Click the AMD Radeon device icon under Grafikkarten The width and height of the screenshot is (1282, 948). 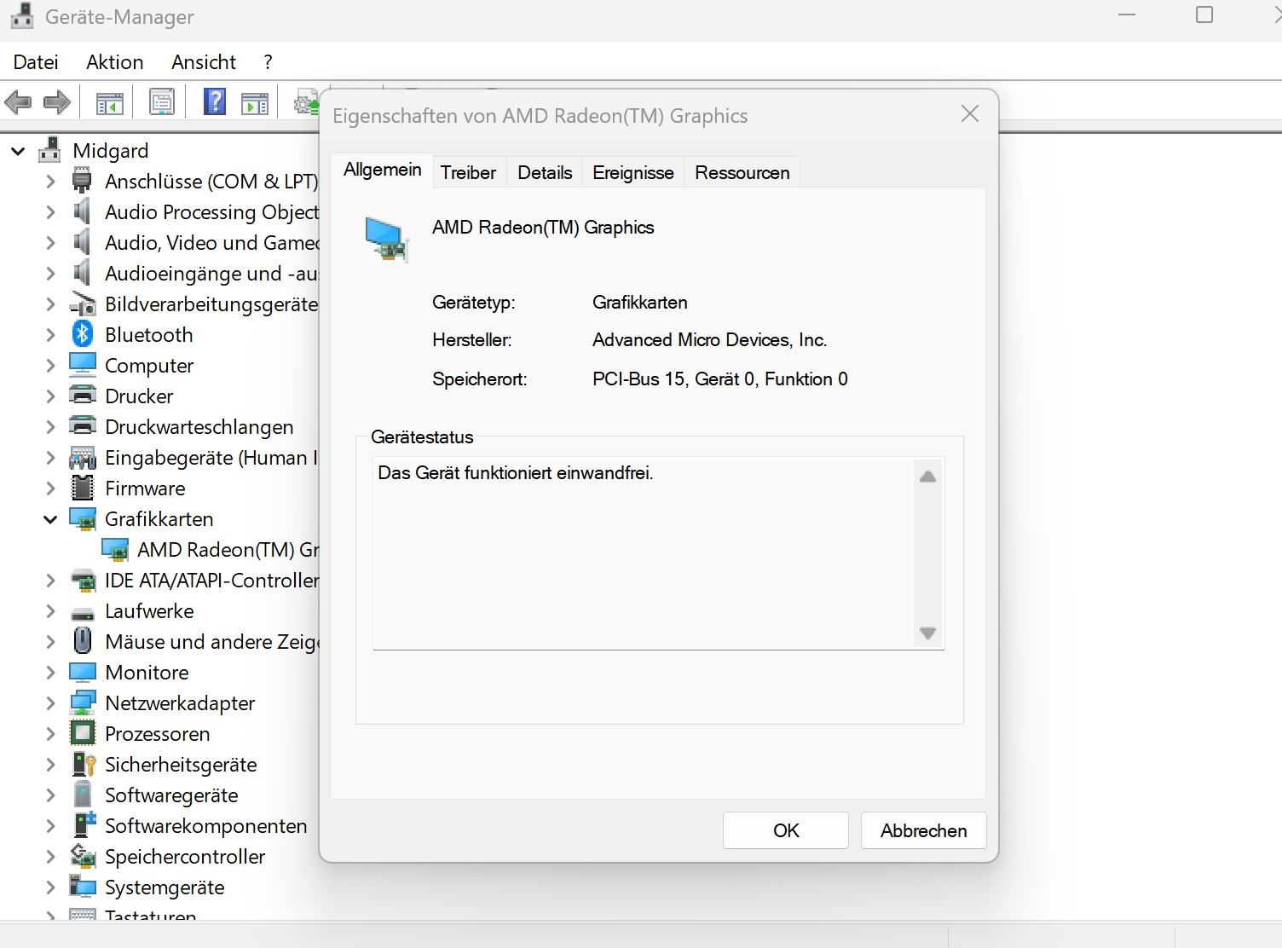(114, 550)
